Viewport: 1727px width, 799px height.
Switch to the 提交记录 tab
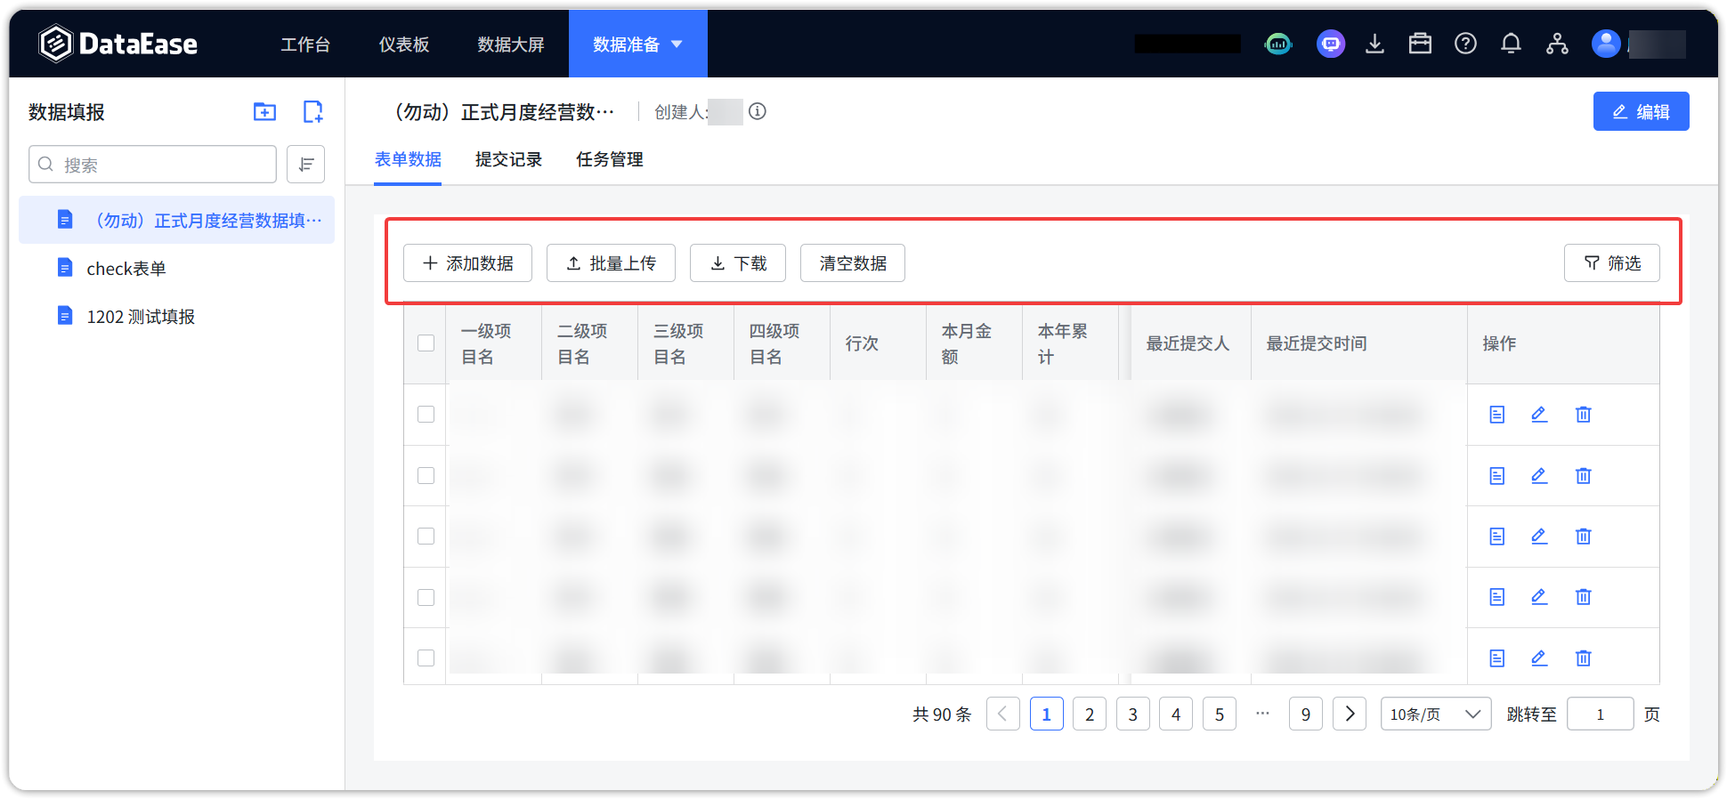[x=508, y=160]
